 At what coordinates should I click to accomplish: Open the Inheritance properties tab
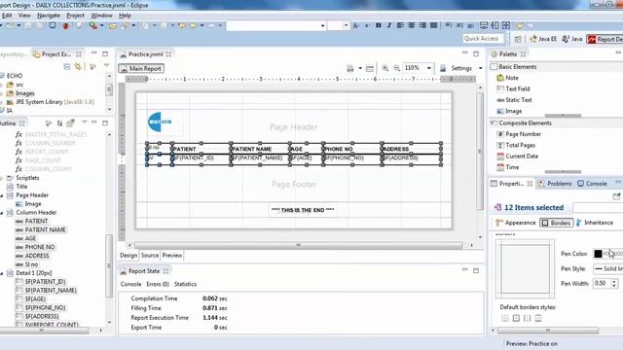[x=595, y=223]
